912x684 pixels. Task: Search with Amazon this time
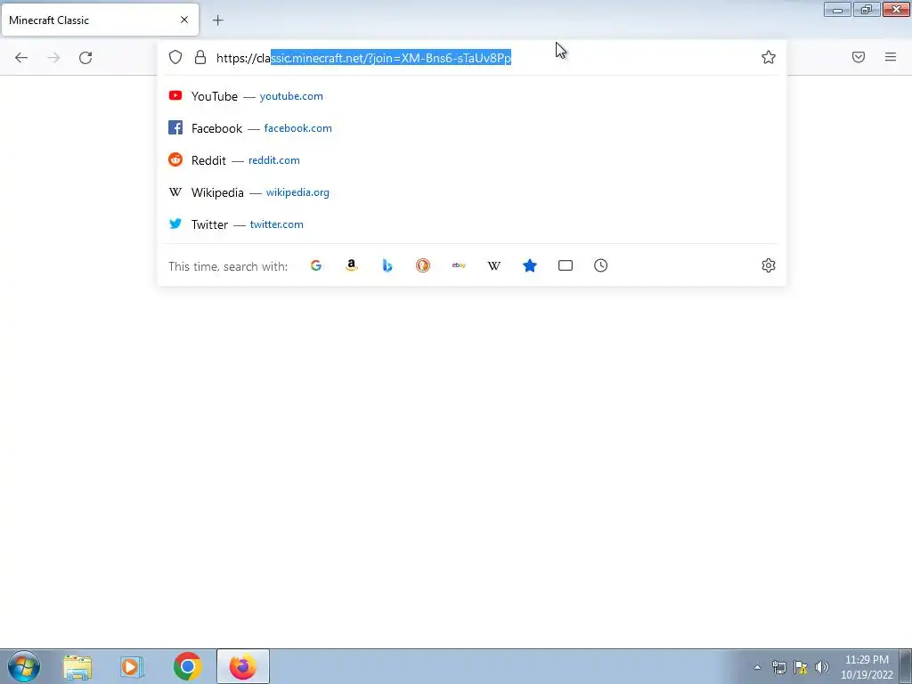(x=351, y=265)
